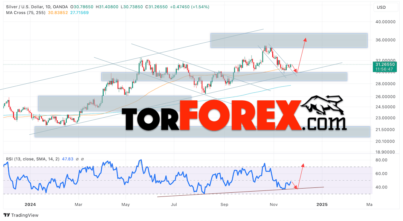The width and height of the screenshot is (403, 221).
Task: Click the RSI 60.00 scale label
Action: pyautogui.click(x=381, y=173)
